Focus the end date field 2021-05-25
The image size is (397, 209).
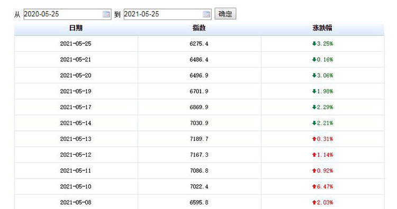[168, 14]
